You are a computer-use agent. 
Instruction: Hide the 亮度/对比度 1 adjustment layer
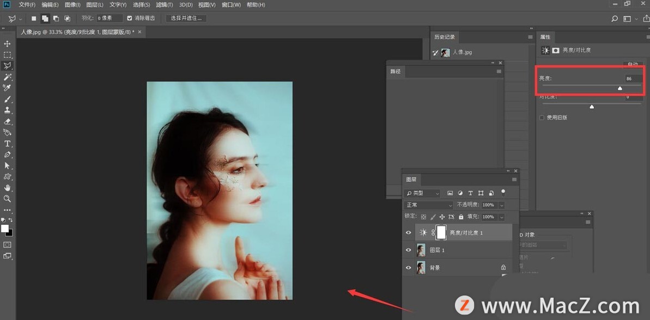pos(409,232)
